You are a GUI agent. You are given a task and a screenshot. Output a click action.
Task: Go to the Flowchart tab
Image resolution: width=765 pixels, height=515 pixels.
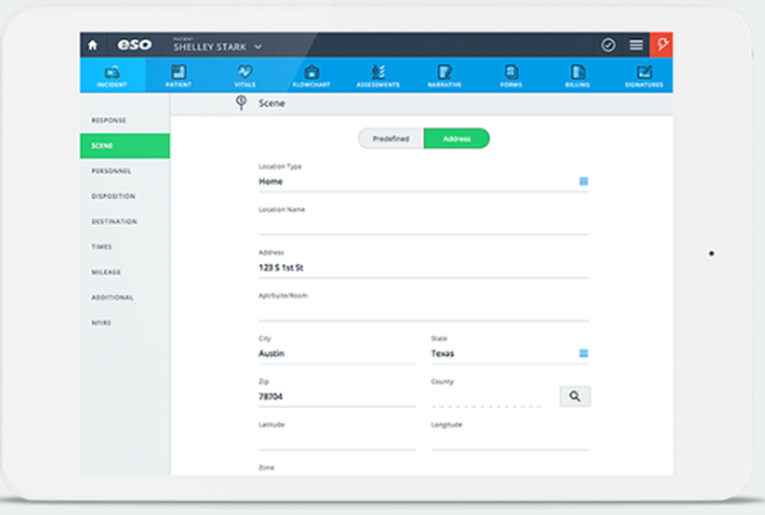coord(311,76)
